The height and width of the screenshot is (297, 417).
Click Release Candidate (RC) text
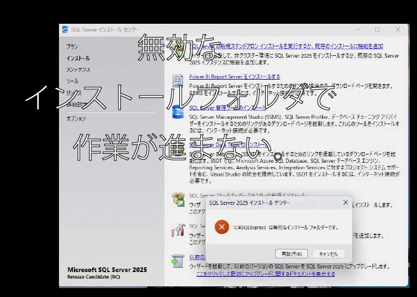click(94, 277)
